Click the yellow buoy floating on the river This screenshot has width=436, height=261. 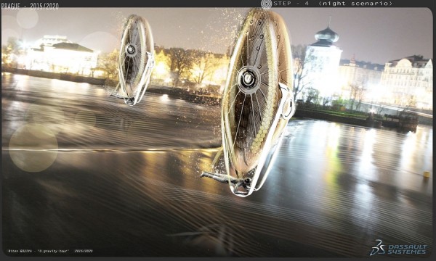click(427, 174)
